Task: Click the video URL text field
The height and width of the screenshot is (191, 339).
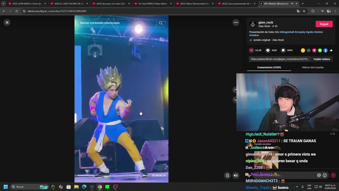Action: [x=279, y=59]
